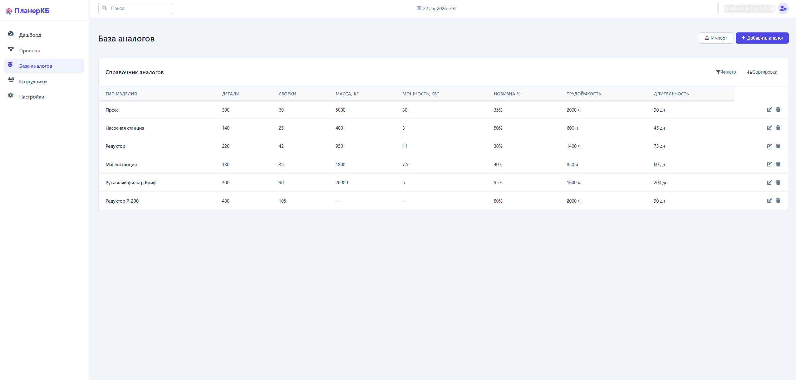Image resolution: width=796 pixels, height=380 pixels.
Task: Click the date 22 авг 2026 · Сб
Action: coord(439,9)
